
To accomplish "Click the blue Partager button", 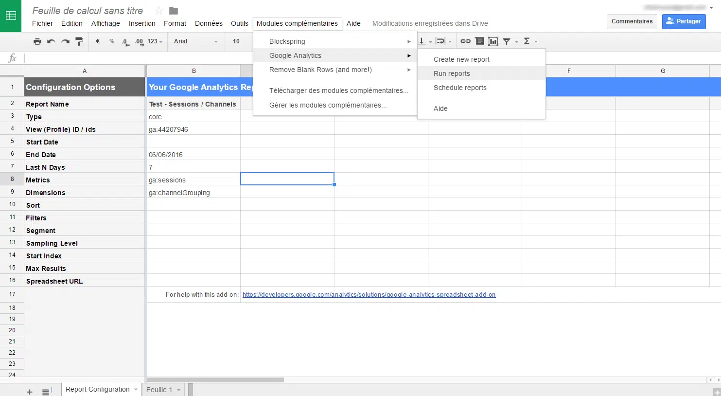I will [684, 21].
